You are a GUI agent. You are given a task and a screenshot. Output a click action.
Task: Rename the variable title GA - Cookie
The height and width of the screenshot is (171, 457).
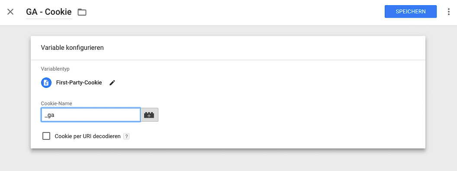[48, 12]
